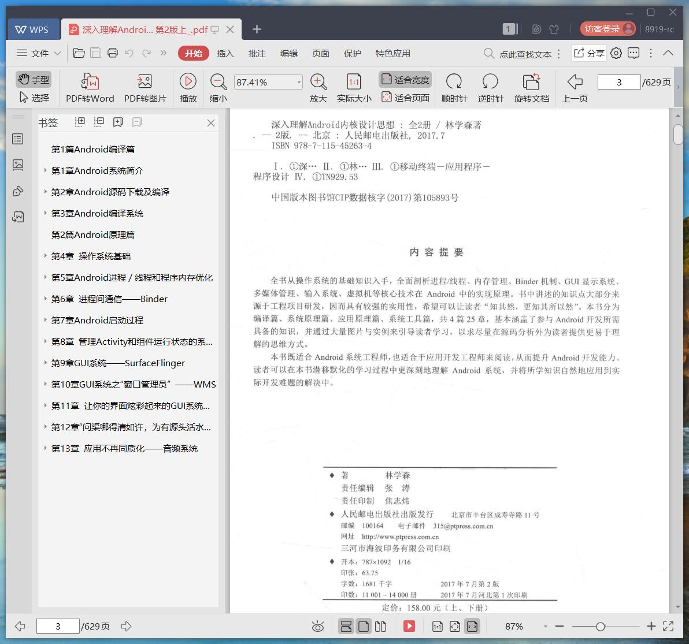Click zoom minus button beside slider
The image size is (689, 644).
(x=560, y=627)
